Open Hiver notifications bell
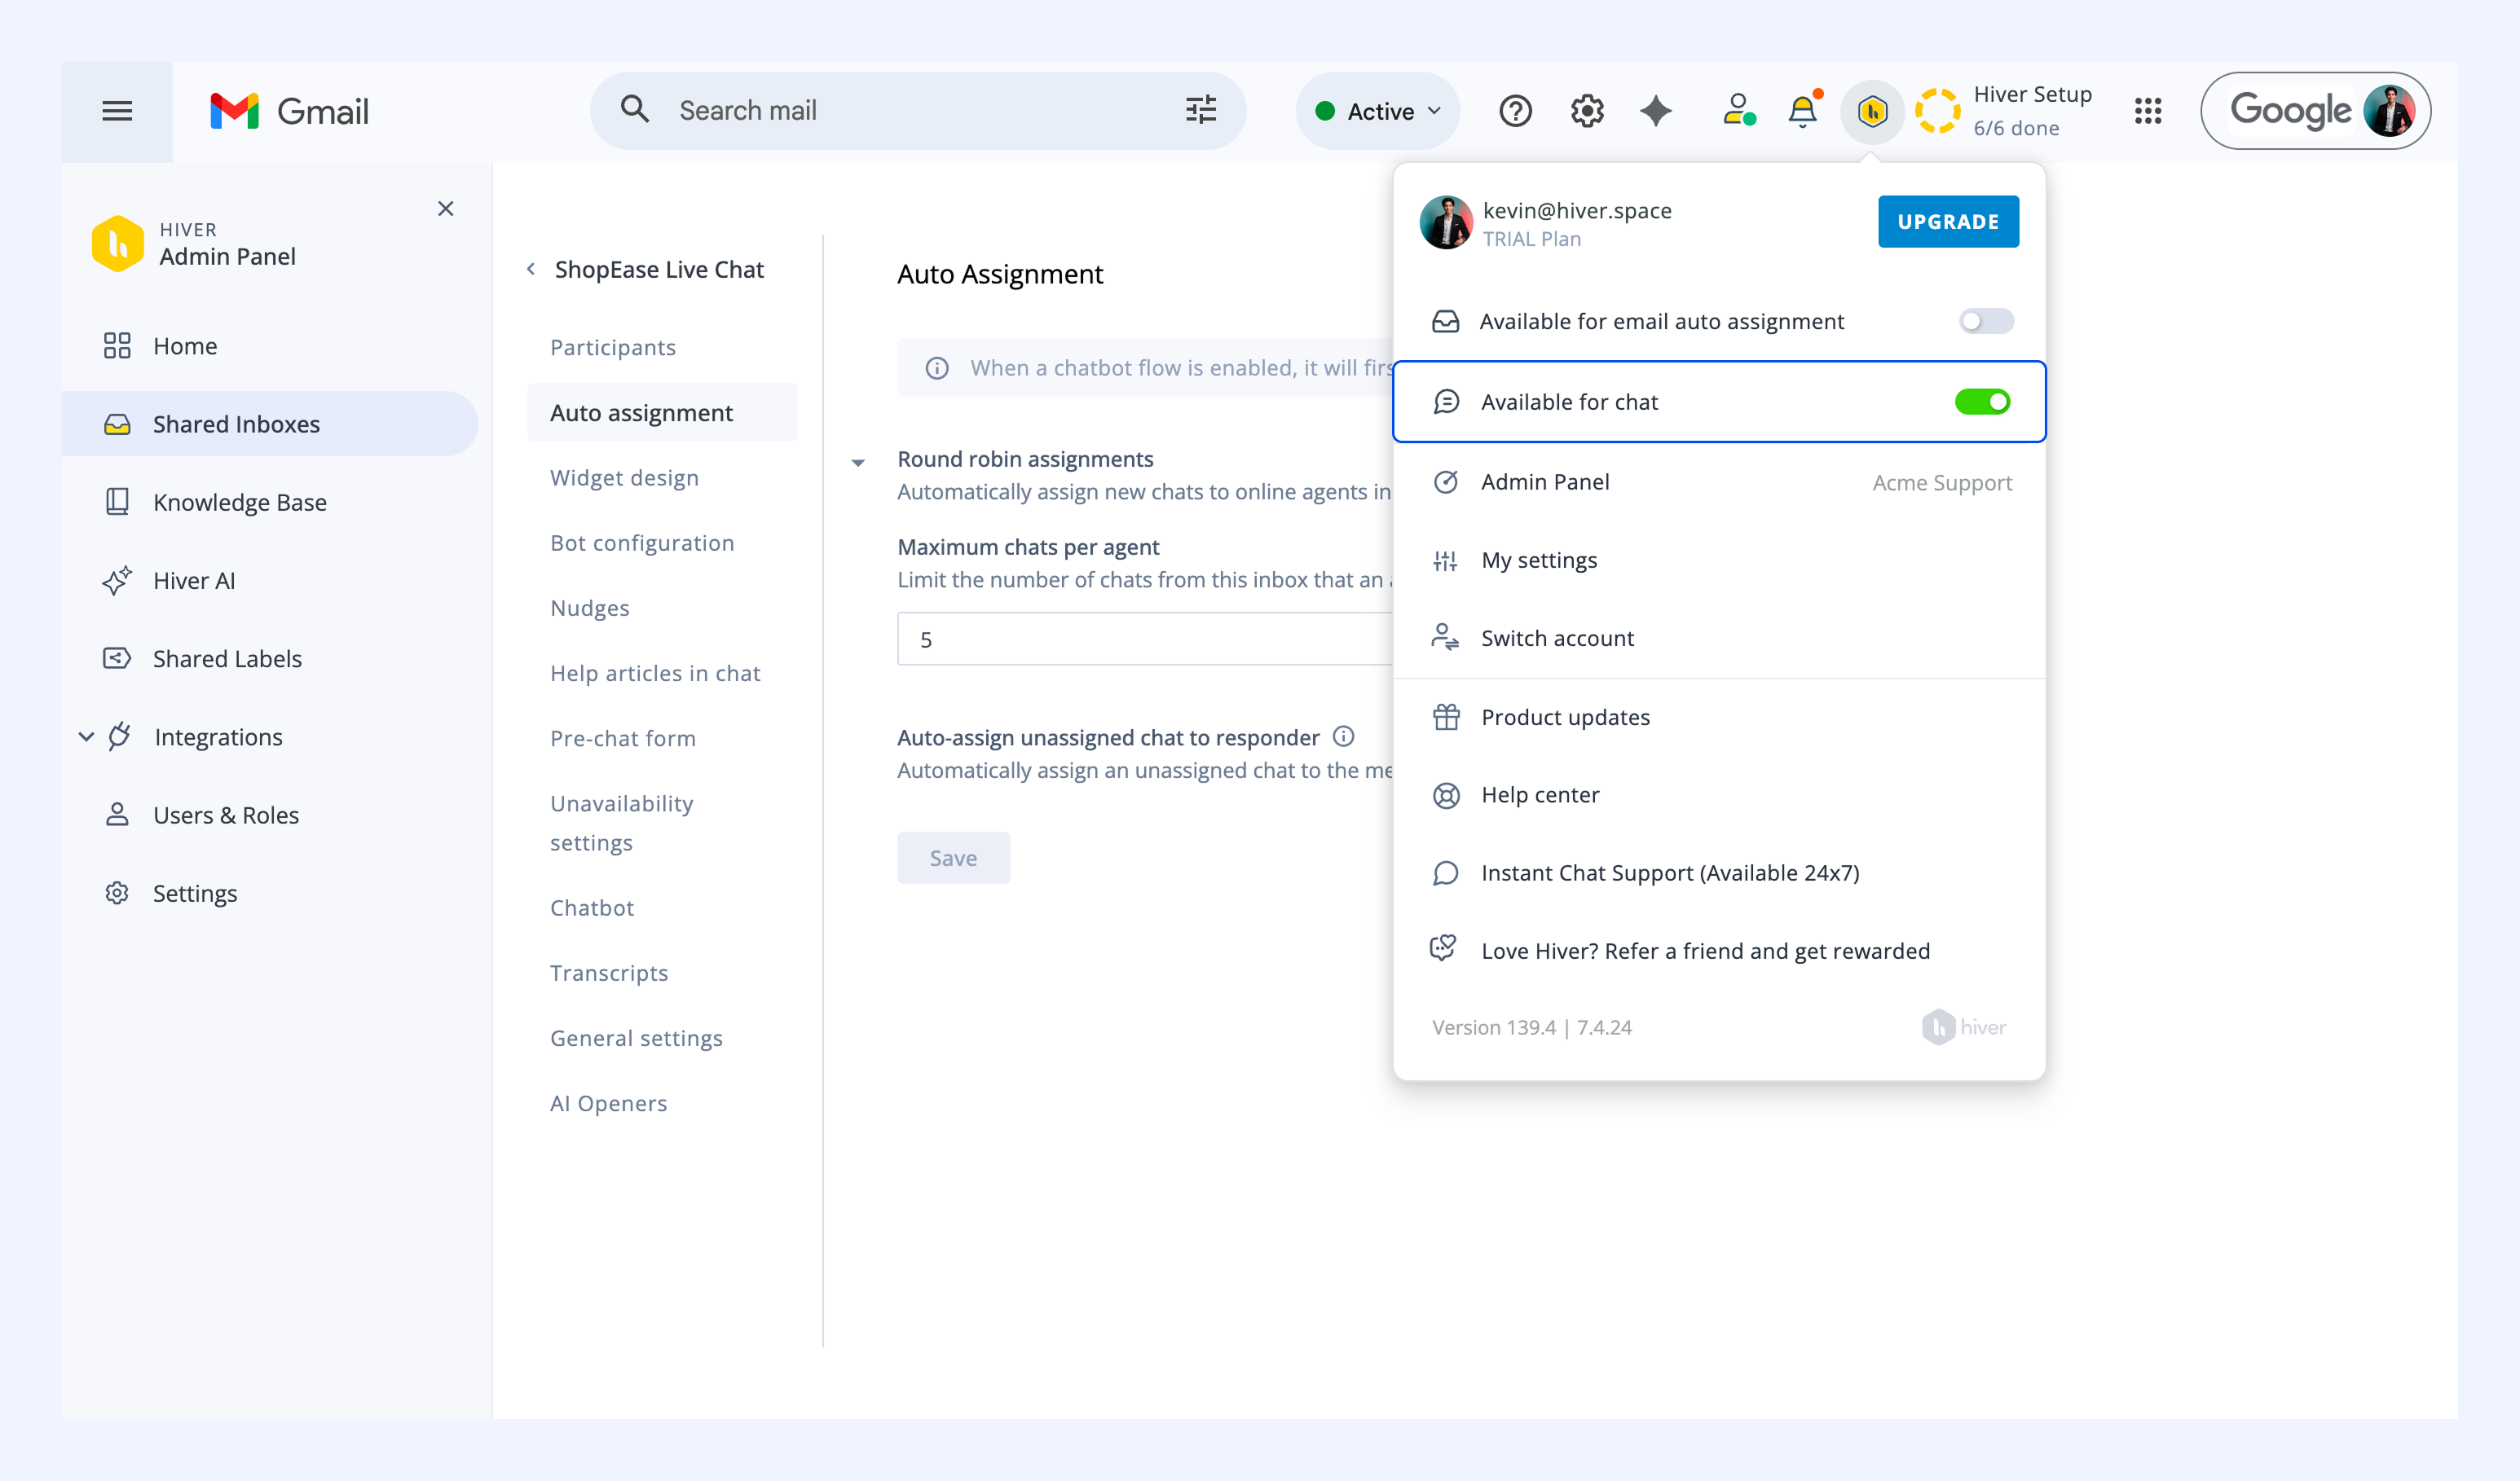2520x1481 pixels. tap(1803, 110)
